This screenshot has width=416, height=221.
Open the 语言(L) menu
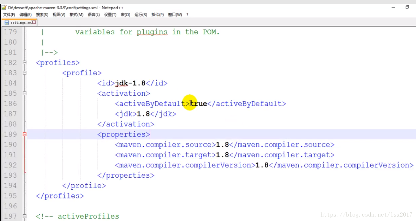click(94, 15)
